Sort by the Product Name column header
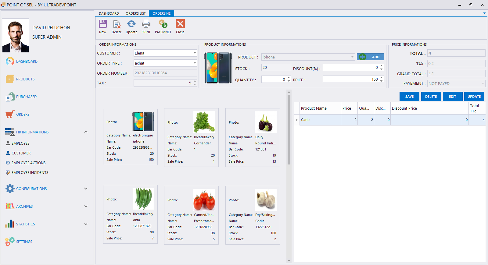This screenshot has height=265, width=488. click(320, 108)
